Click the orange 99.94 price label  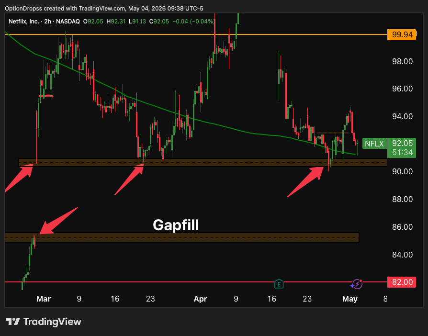coord(402,34)
